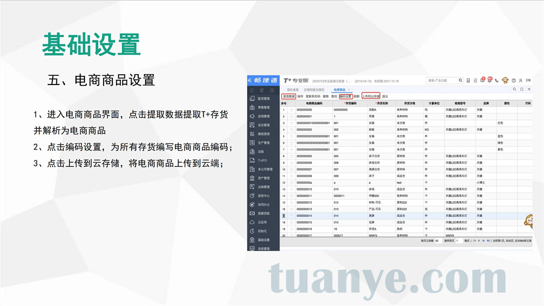Viewport: 544px width, 306px height.
Task: Select the 生产管理 sidebar icon
Action: pyautogui.click(x=252, y=143)
